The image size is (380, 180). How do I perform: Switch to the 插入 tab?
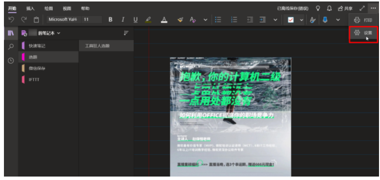point(30,8)
